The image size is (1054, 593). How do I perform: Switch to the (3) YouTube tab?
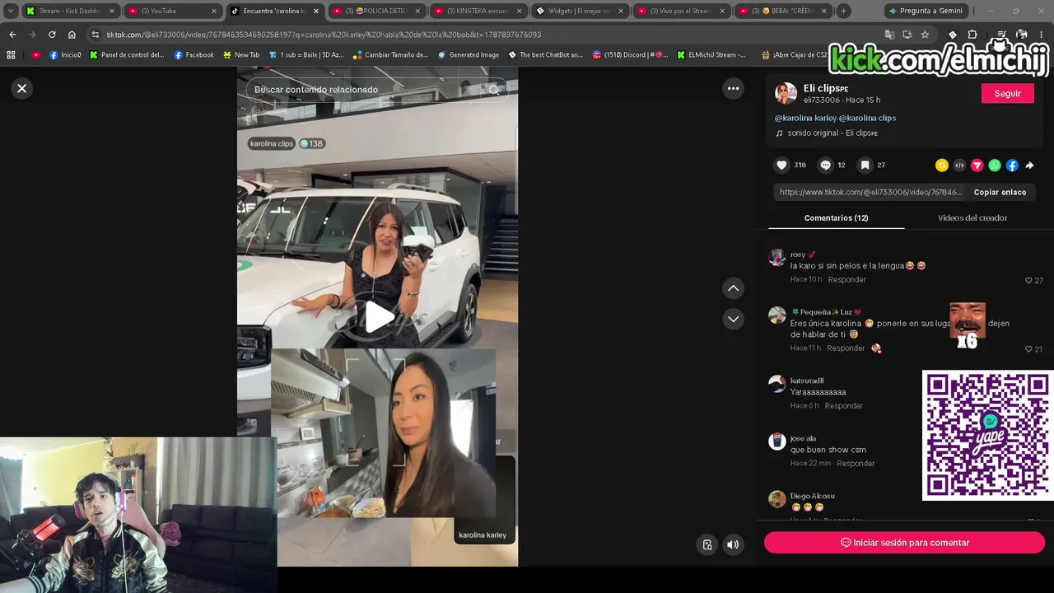click(171, 11)
